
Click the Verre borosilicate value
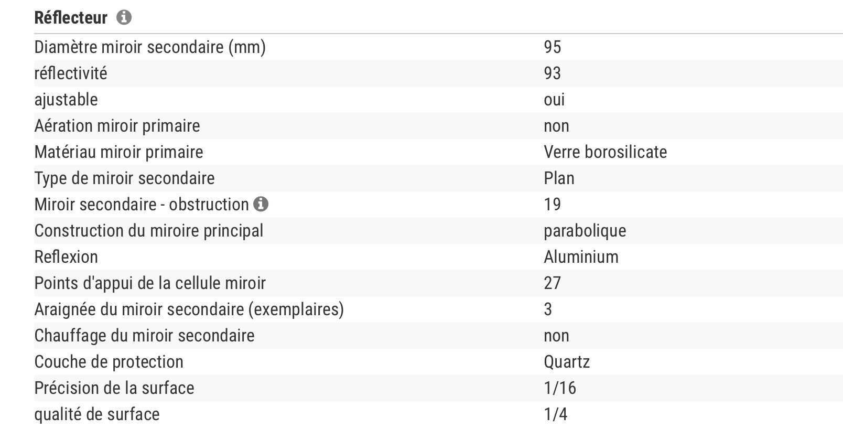click(605, 152)
